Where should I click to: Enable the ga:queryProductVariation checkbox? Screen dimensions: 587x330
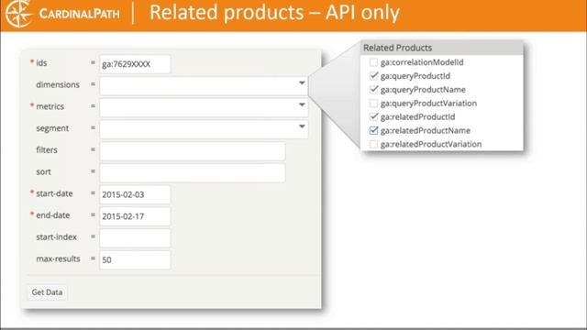coord(373,104)
